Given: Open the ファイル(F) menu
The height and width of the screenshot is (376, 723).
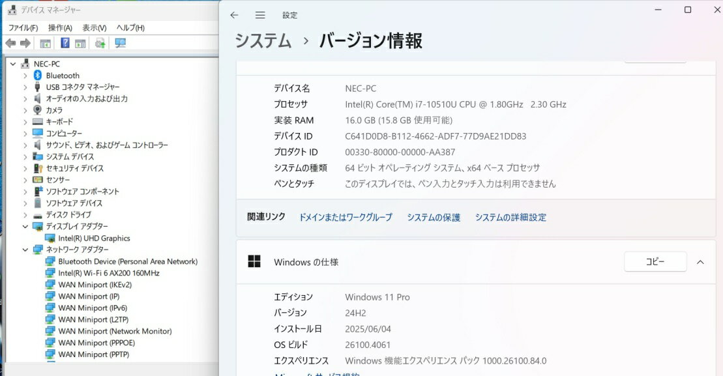Looking at the screenshot, I should (x=23, y=27).
